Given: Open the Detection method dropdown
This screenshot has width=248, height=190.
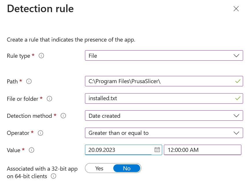Looking at the screenshot, I should click(236, 116).
